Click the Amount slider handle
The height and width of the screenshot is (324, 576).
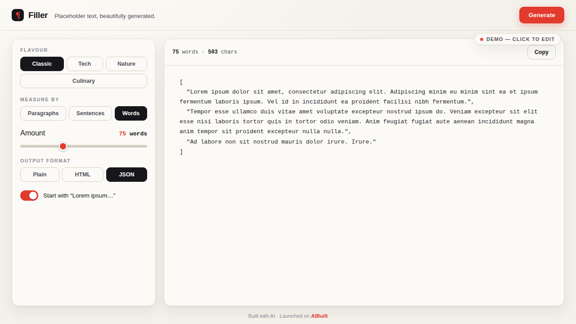pyautogui.click(x=63, y=146)
